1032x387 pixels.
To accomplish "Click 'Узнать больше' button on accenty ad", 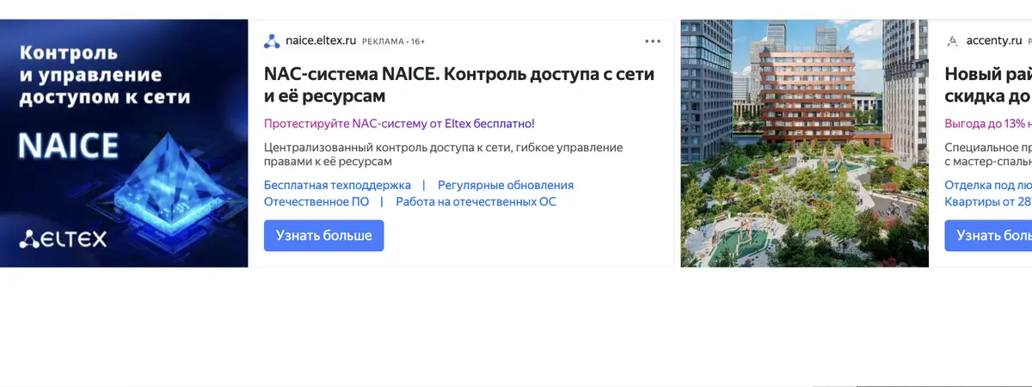I will pos(988,236).
